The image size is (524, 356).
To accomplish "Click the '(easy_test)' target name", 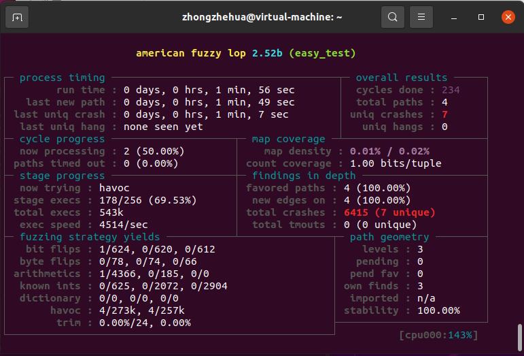I will [x=322, y=53].
